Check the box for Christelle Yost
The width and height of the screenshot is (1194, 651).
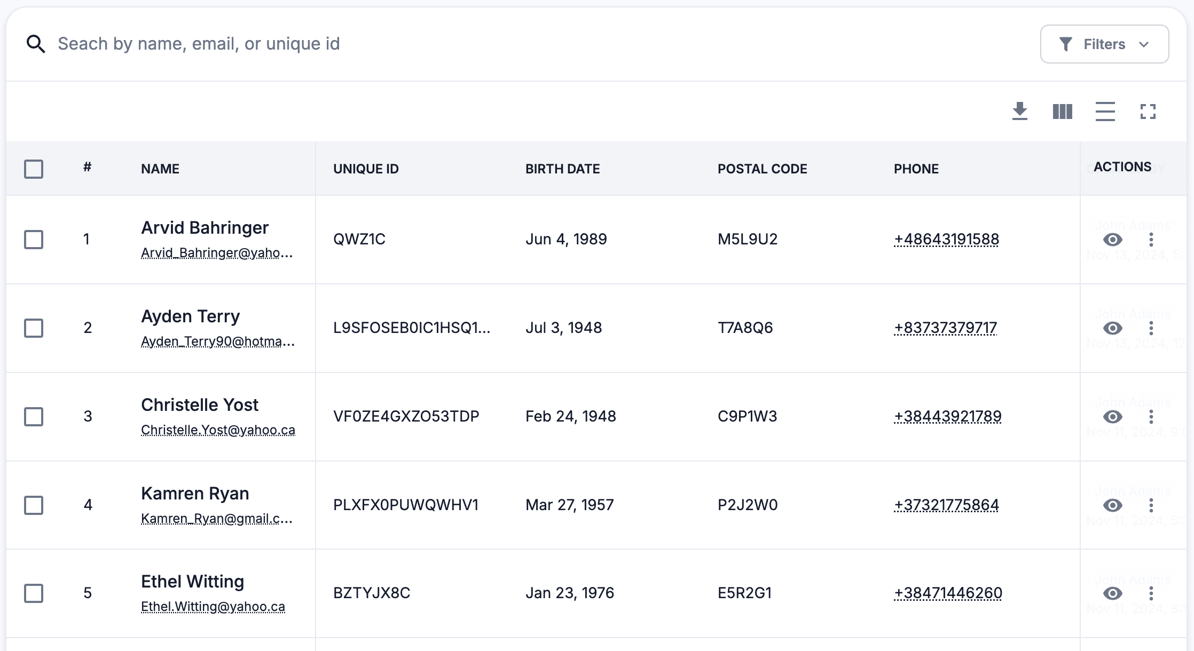[x=34, y=417]
